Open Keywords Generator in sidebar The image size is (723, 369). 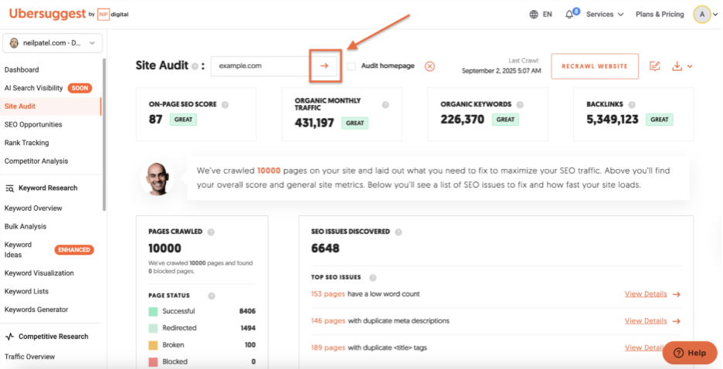(36, 310)
